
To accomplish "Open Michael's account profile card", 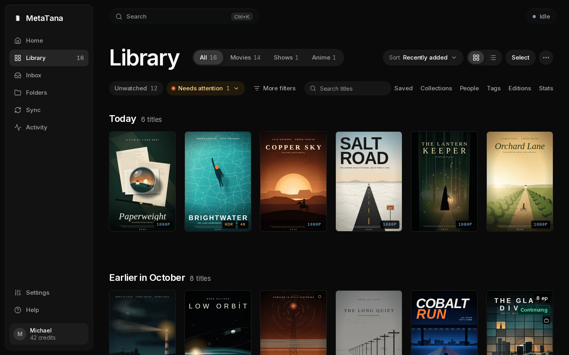I will [49, 334].
